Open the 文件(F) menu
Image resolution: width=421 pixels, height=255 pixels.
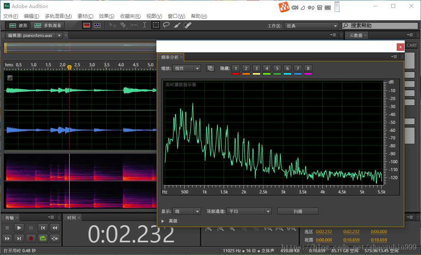click(x=10, y=16)
